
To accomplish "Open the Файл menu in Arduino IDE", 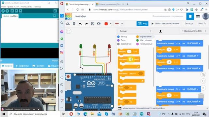I will [4, 6].
